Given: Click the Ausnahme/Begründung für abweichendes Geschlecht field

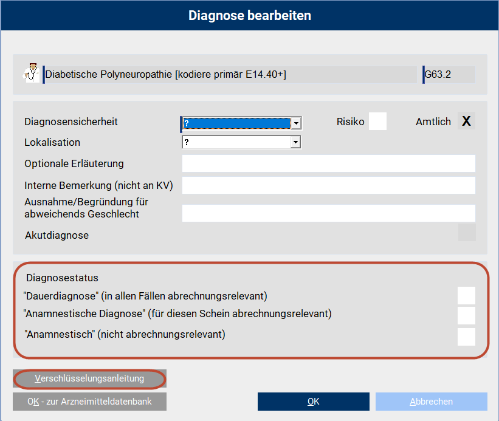Looking at the screenshot, I should [x=328, y=213].
